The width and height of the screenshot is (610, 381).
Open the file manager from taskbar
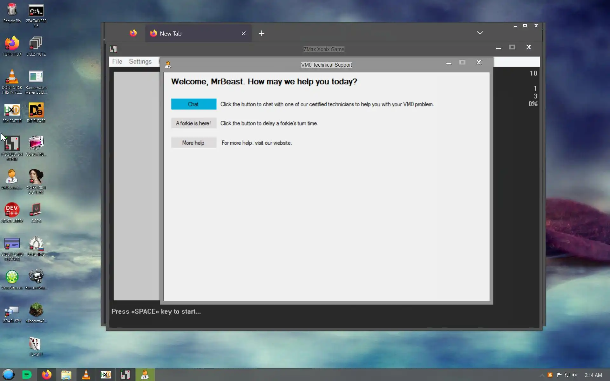66,375
